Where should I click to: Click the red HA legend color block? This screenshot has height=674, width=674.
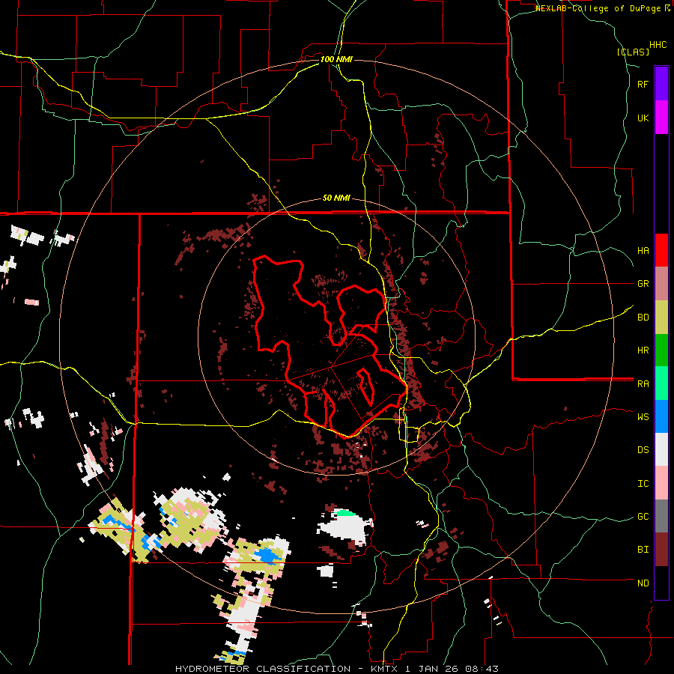(661, 250)
